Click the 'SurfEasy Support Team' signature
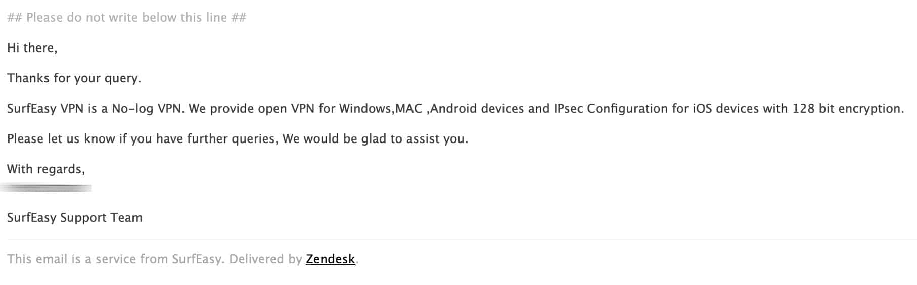 [x=75, y=218]
